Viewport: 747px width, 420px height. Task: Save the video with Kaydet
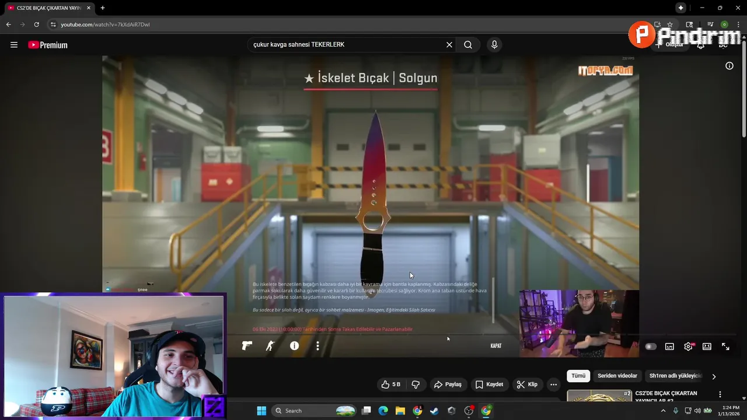(x=489, y=384)
